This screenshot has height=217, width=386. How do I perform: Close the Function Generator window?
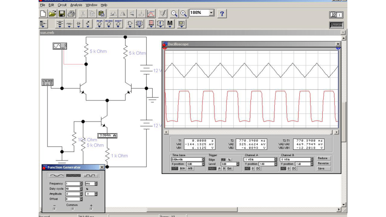102,167
